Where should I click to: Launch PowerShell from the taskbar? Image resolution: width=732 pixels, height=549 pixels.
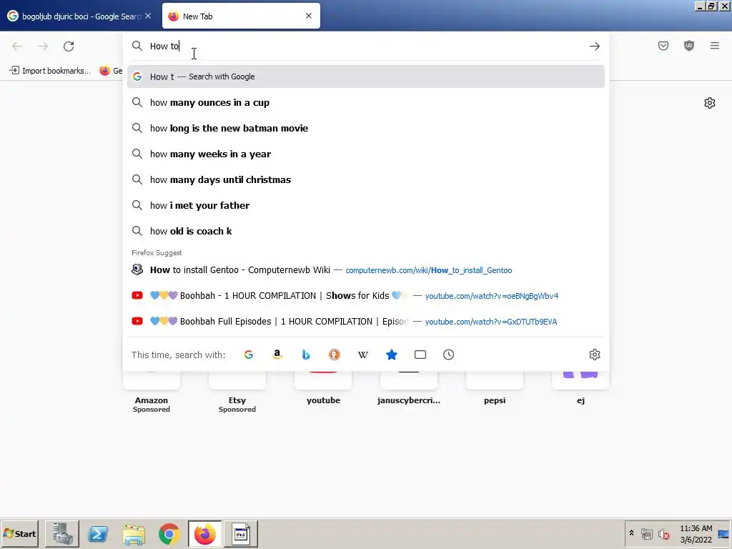pyautogui.click(x=98, y=533)
